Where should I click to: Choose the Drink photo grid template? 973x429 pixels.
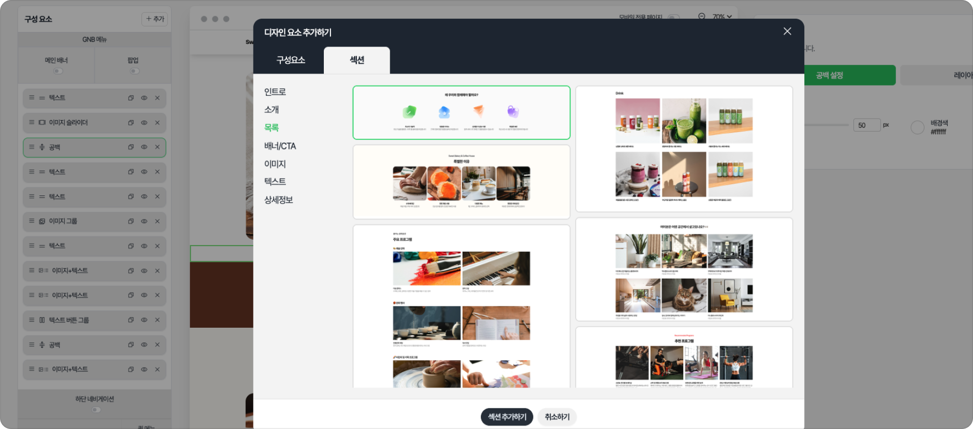coord(684,149)
